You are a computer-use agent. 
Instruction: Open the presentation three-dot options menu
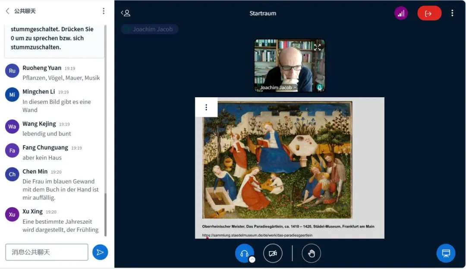coord(206,107)
